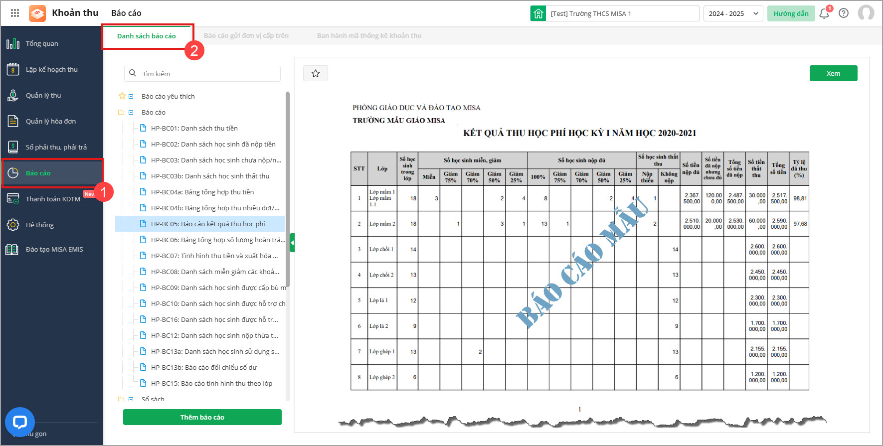Click the Quản lý hóa đơn document icon
This screenshot has height=446, width=883.
[13, 121]
